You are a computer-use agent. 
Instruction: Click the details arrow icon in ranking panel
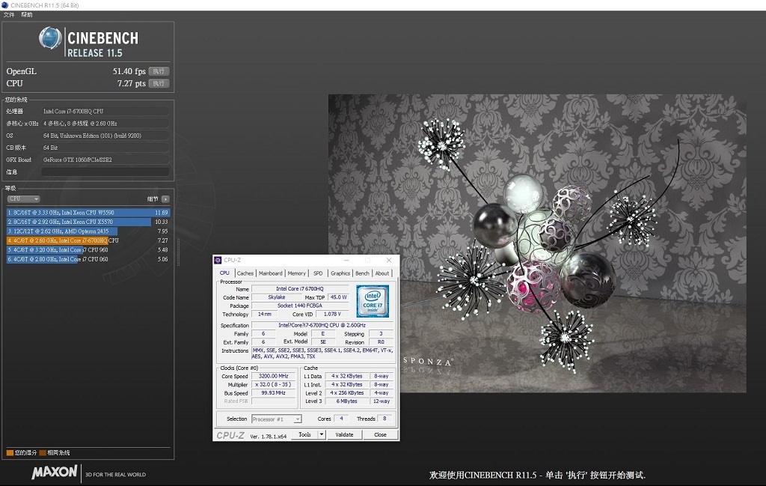[x=165, y=199]
